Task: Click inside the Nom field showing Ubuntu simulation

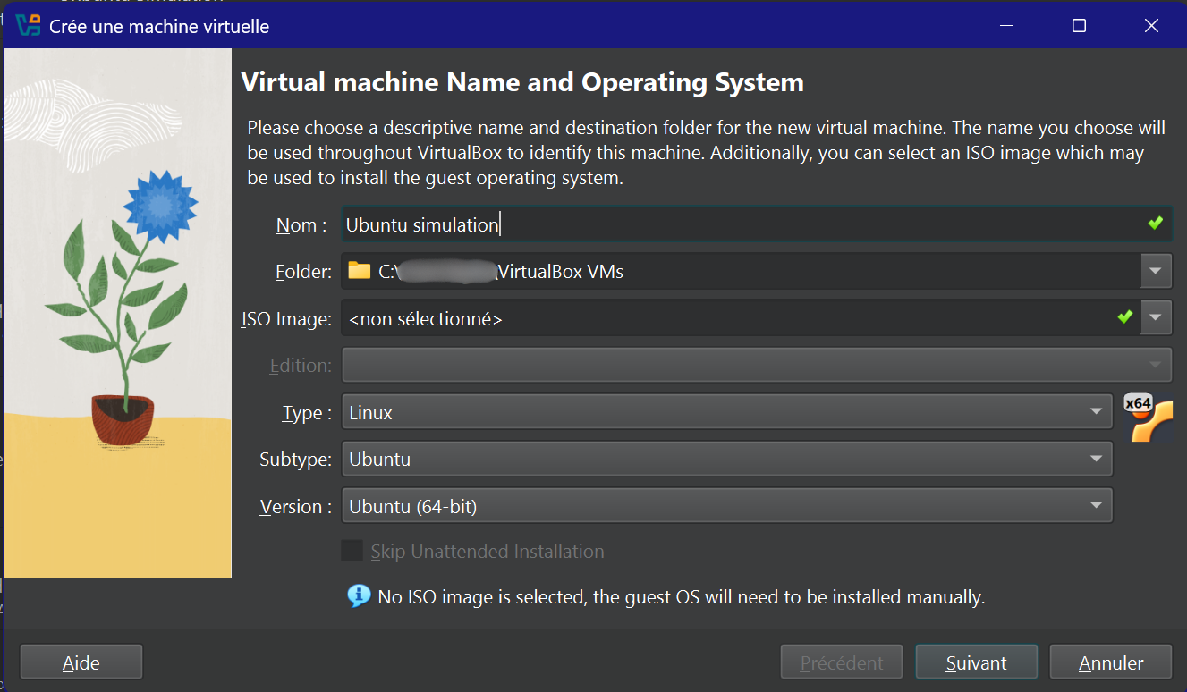Action: click(x=626, y=224)
